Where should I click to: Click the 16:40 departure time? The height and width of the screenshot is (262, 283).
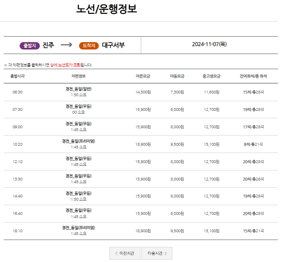pyautogui.click(x=17, y=213)
